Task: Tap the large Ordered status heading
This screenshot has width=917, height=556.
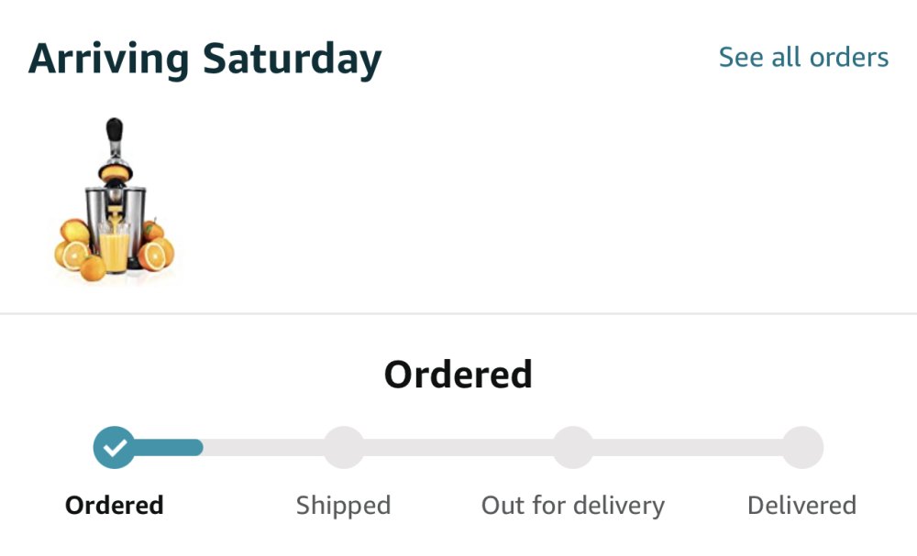Action: point(458,375)
